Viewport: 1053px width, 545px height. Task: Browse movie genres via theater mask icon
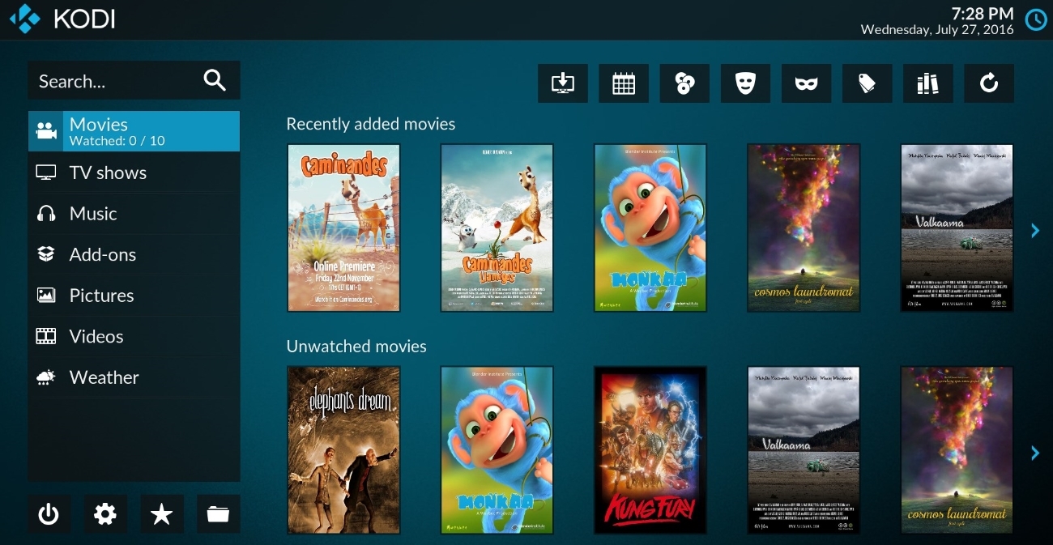[745, 83]
